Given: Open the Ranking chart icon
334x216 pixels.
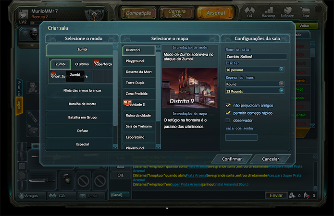Looking at the screenshot, I should (x=268, y=12).
